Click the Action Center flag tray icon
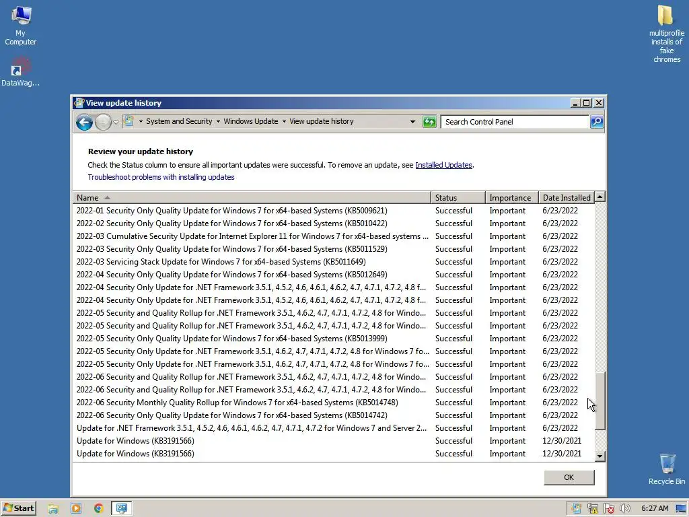Viewport: 689px width, 517px height. pyautogui.click(x=608, y=509)
